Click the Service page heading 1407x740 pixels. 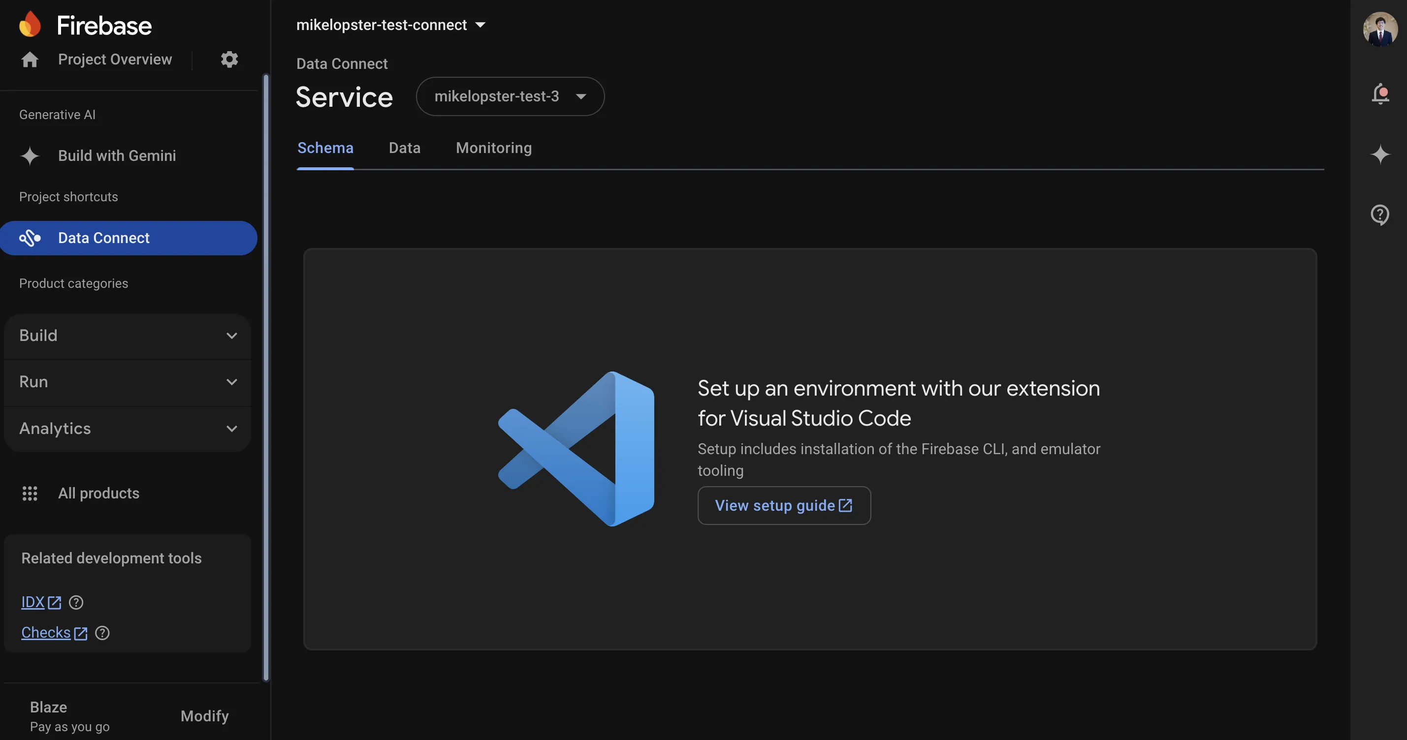point(344,97)
